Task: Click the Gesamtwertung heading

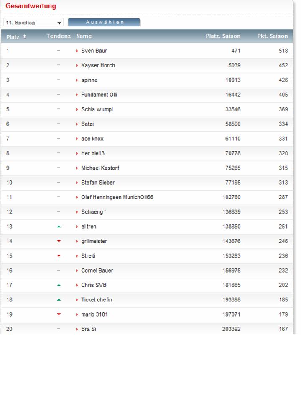Action: (x=31, y=6)
